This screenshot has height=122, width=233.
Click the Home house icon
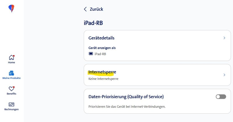11,57
